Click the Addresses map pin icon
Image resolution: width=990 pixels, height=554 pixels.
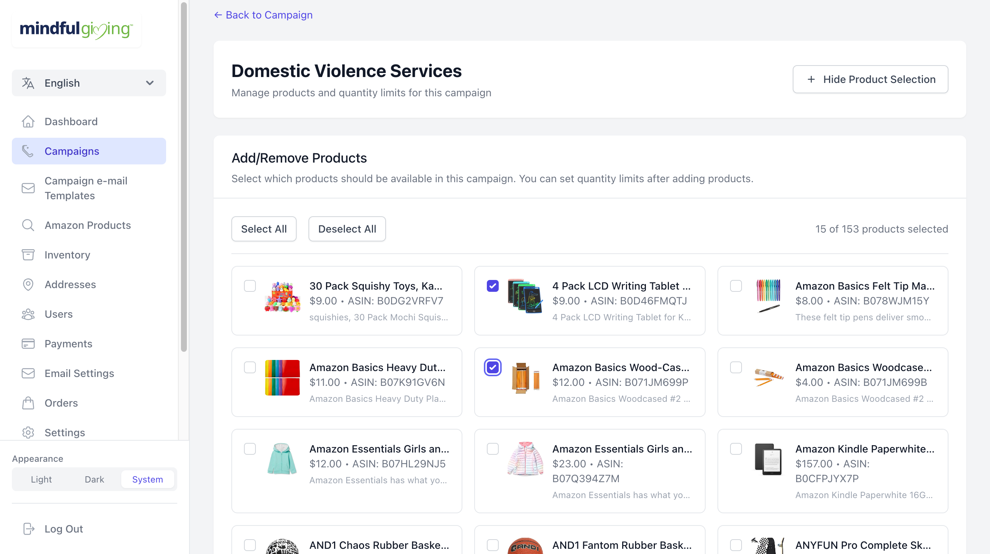pos(28,284)
